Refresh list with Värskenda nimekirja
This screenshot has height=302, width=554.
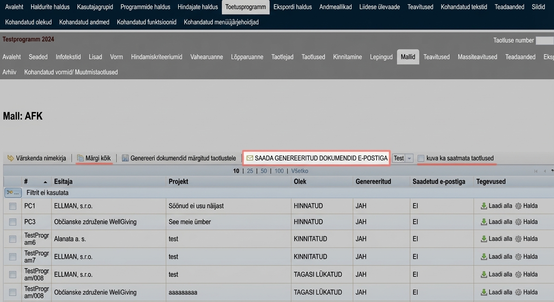(37, 158)
